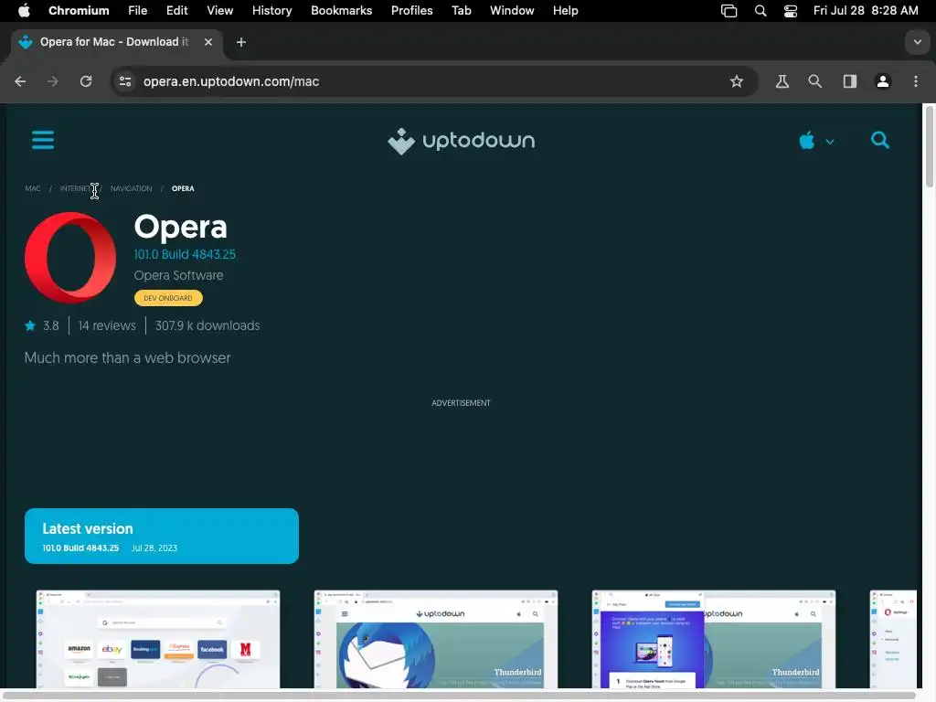Expand the tab search dropdown
The height and width of the screenshot is (702, 936).
click(918, 42)
